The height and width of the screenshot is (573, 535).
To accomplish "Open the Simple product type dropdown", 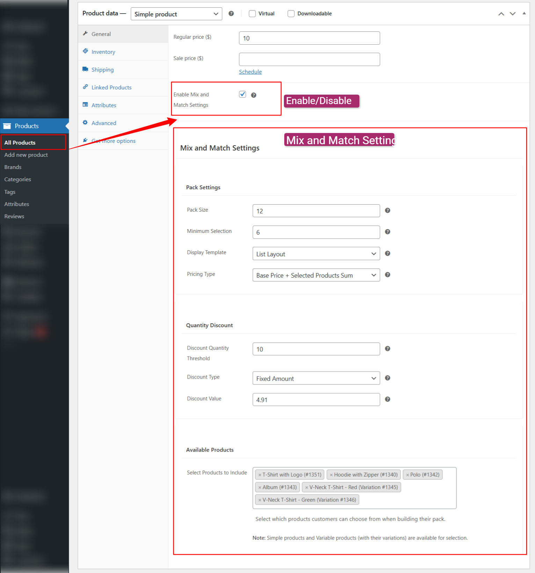I will coord(176,14).
